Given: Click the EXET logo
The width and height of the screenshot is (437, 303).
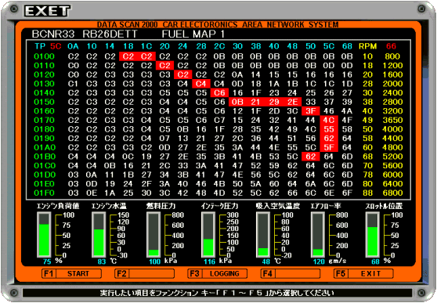Looking at the screenshot, I should coord(47,11).
